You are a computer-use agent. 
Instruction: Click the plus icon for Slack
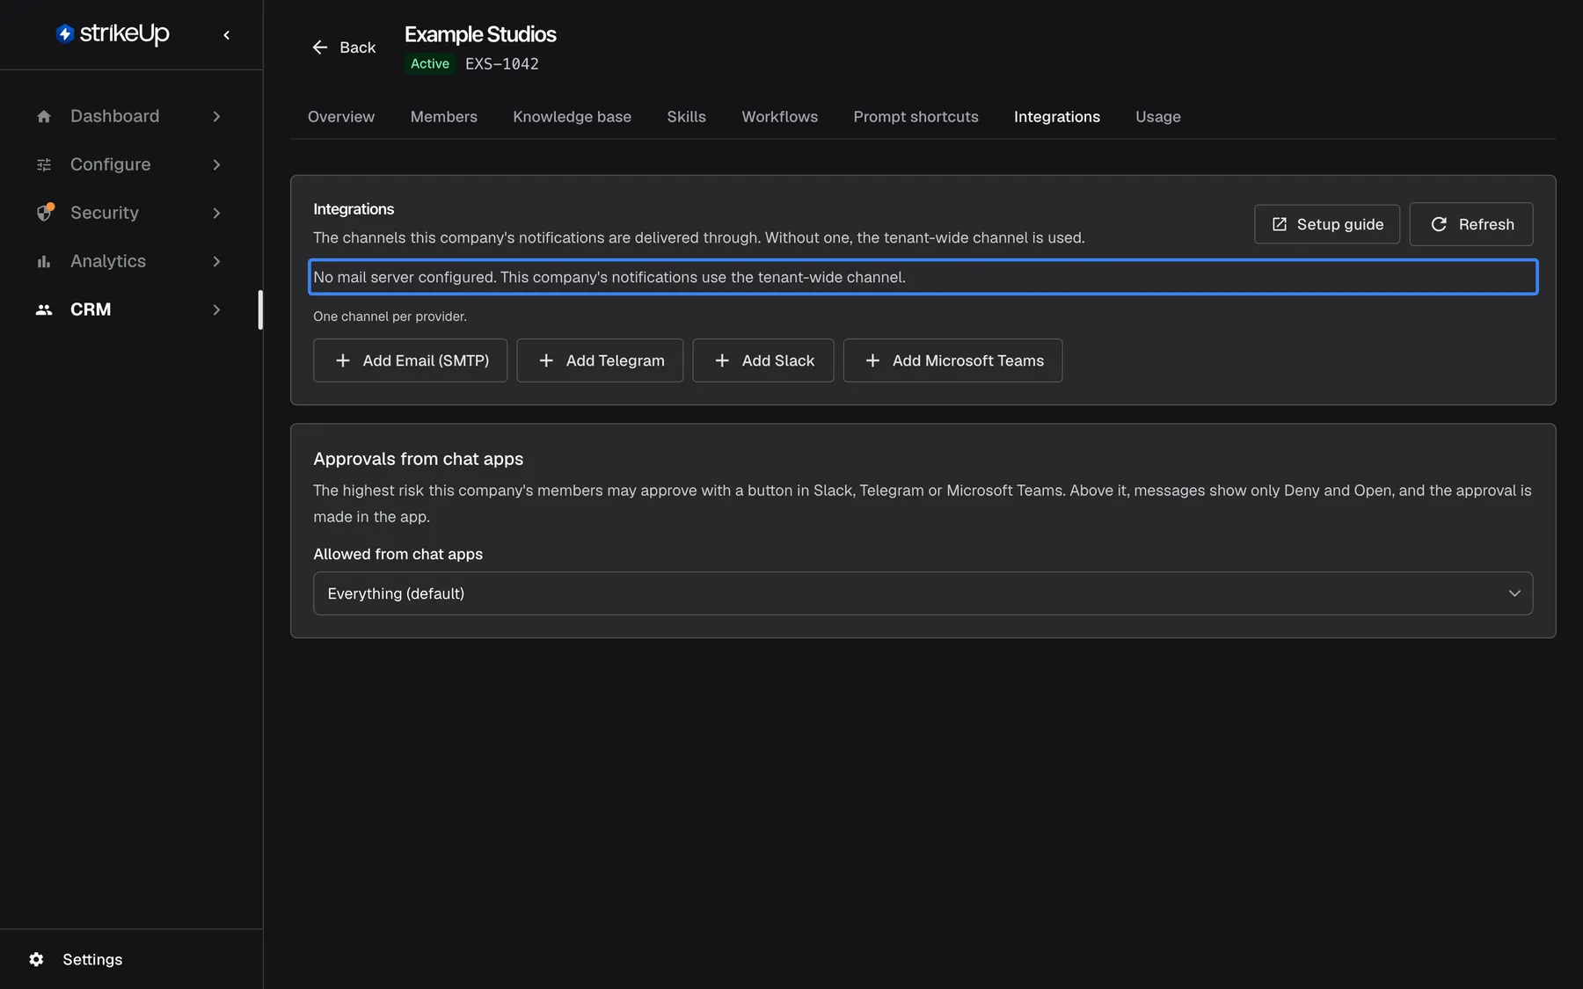(x=722, y=360)
